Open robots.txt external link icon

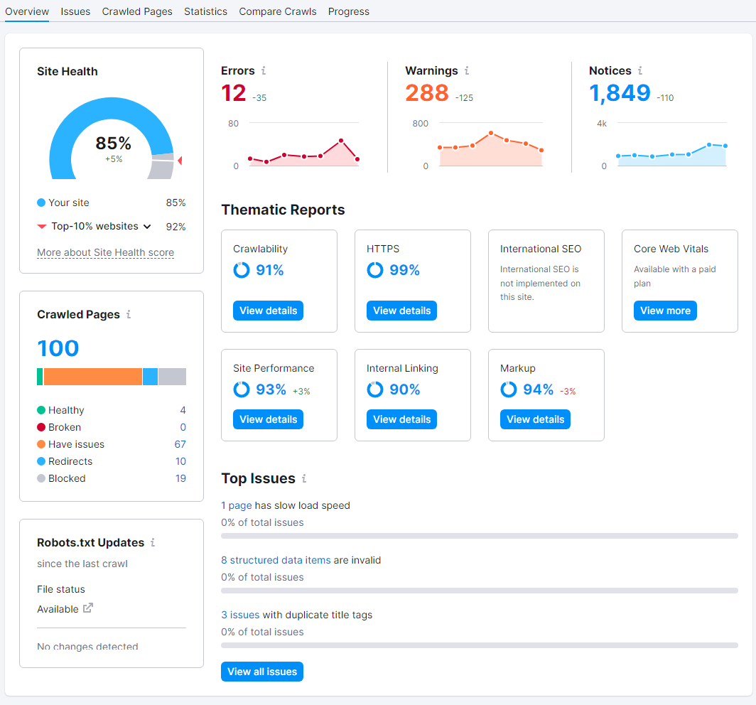(88, 608)
